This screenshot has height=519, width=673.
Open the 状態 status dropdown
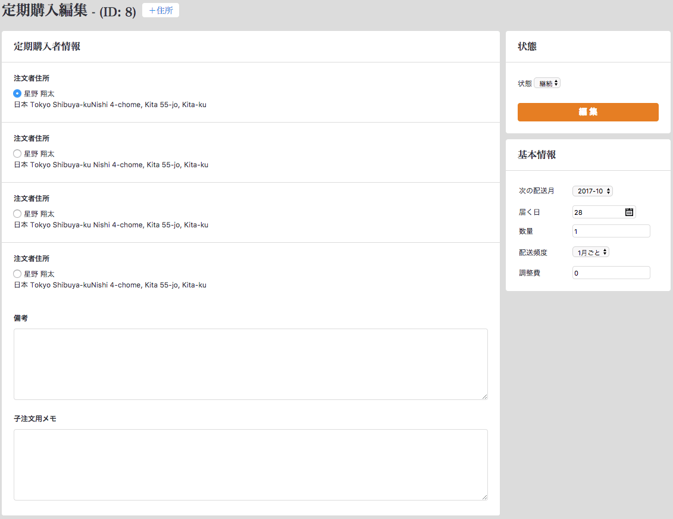tap(547, 83)
